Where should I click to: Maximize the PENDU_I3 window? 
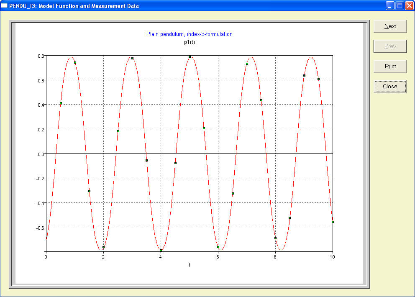(x=399, y=6)
